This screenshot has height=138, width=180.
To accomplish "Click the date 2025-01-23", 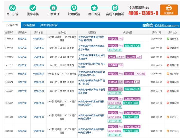I will [x=156, y=131].
